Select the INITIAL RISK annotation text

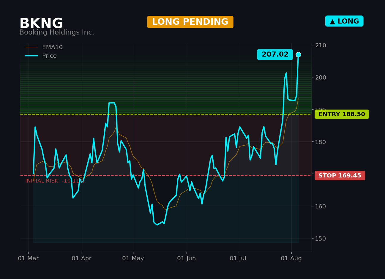point(55,181)
